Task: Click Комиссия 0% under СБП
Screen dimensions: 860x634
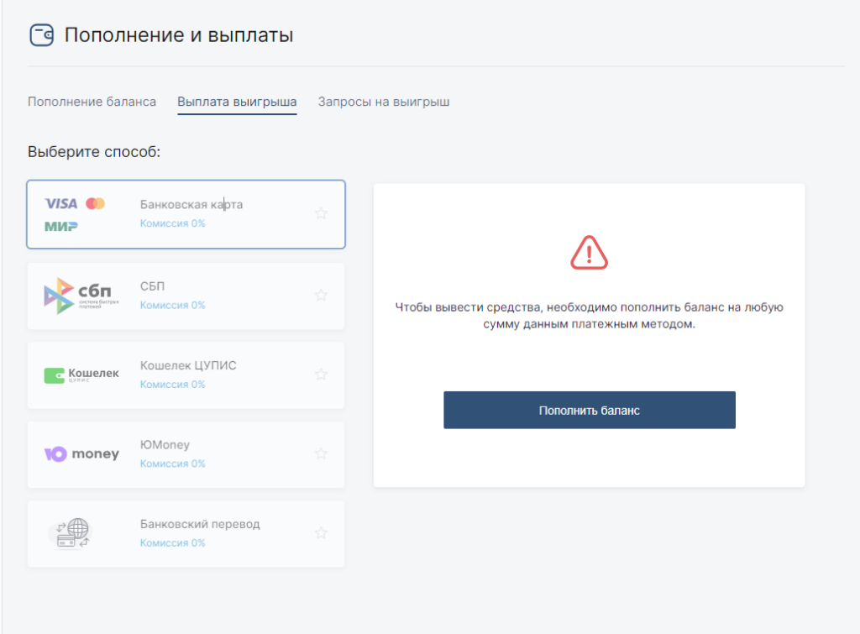Action: pyautogui.click(x=172, y=305)
